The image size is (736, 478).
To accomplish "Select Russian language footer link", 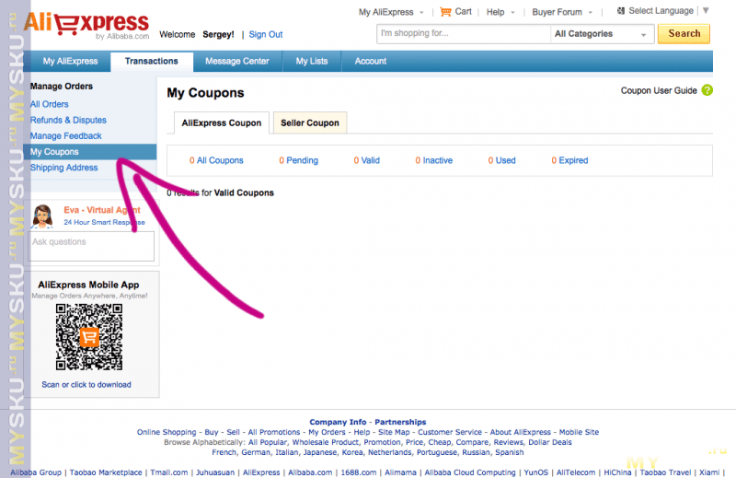I will [x=476, y=452].
